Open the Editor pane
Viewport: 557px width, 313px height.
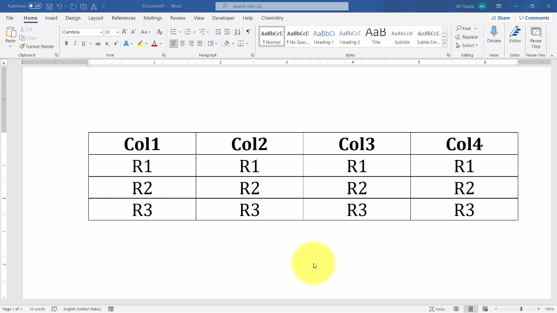[515, 35]
